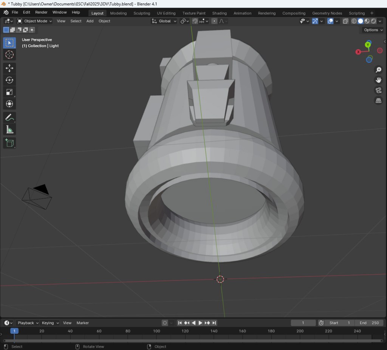Activate the Move tool

click(9, 68)
